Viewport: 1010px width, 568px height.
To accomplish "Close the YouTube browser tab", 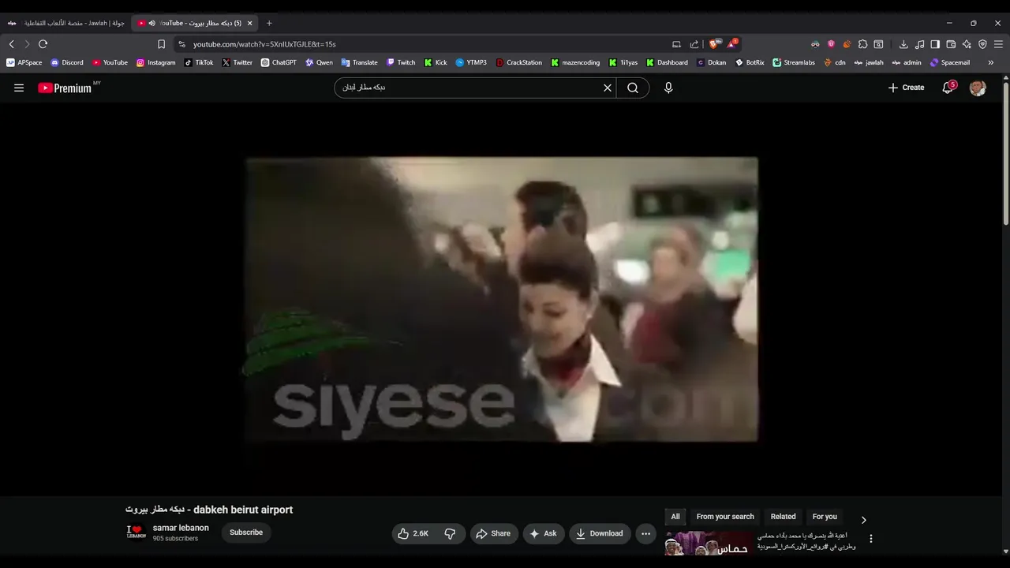I will point(249,23).
